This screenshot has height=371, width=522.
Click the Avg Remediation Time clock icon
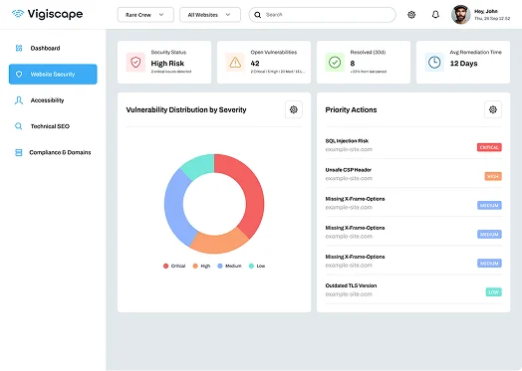pyautogui.click(x=434, y=63)
